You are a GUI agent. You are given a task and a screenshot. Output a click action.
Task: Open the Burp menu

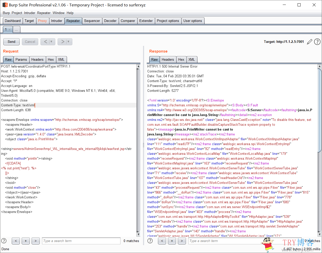[6, 13]
